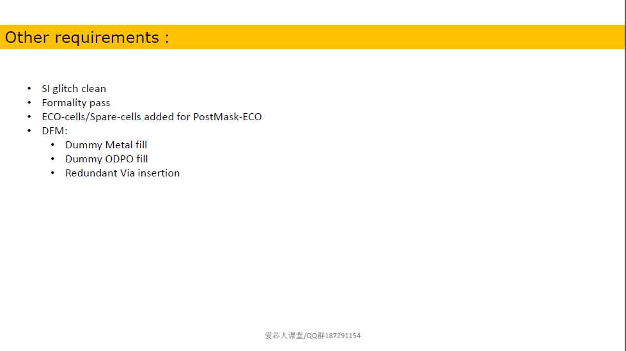Select the "Dummy ODPO fill" sub-bullet text
Viewport: 626px width, 351px height.
(107, 159)
